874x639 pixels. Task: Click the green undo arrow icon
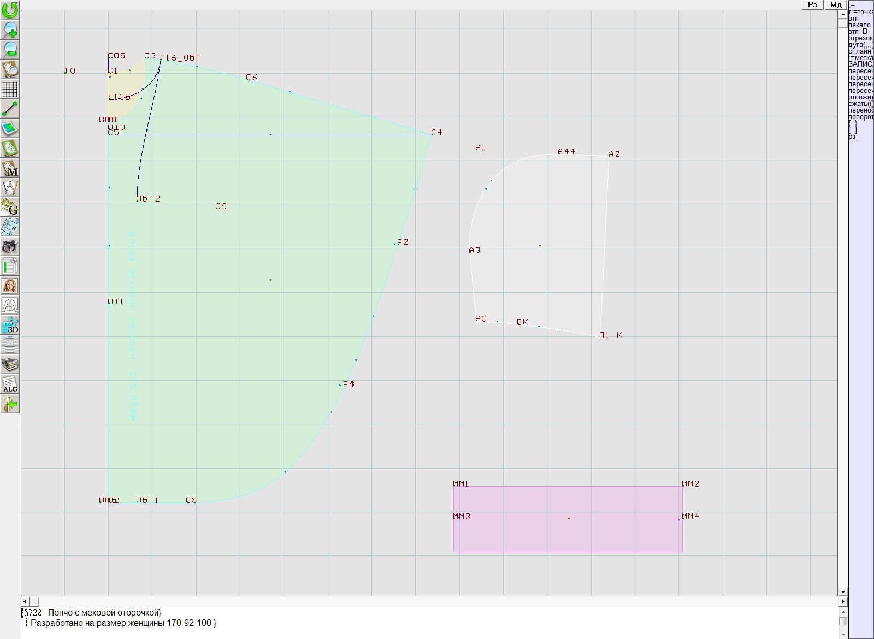point(10,10)
